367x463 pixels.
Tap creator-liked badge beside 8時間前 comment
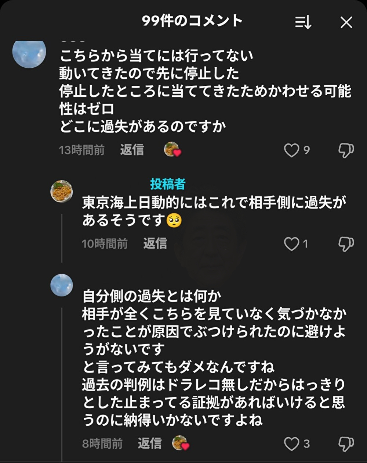(181, 444)
